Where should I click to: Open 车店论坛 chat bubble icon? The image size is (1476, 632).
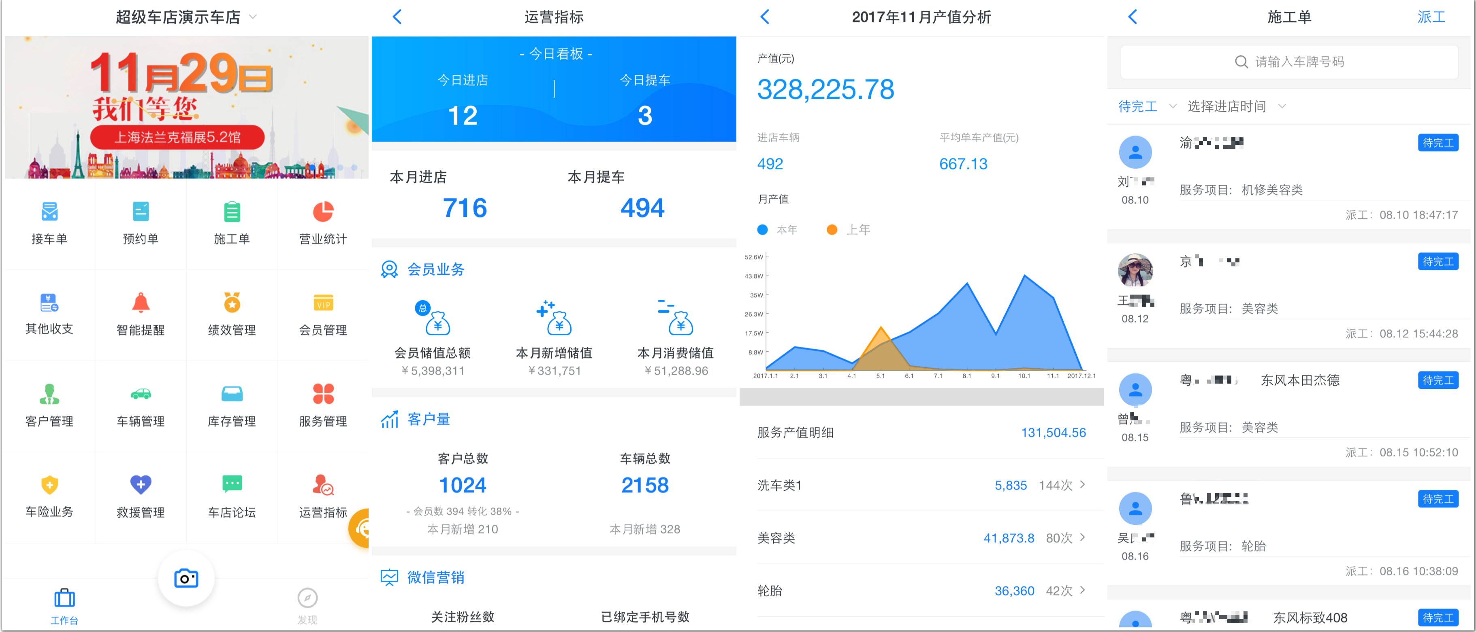tap(231, 485)
